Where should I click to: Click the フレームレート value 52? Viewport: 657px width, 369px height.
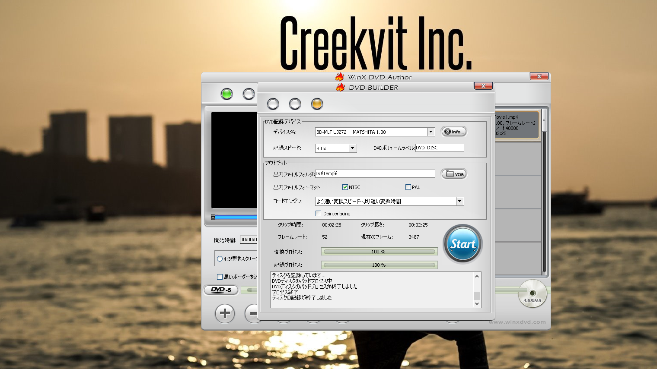[325, 237]
